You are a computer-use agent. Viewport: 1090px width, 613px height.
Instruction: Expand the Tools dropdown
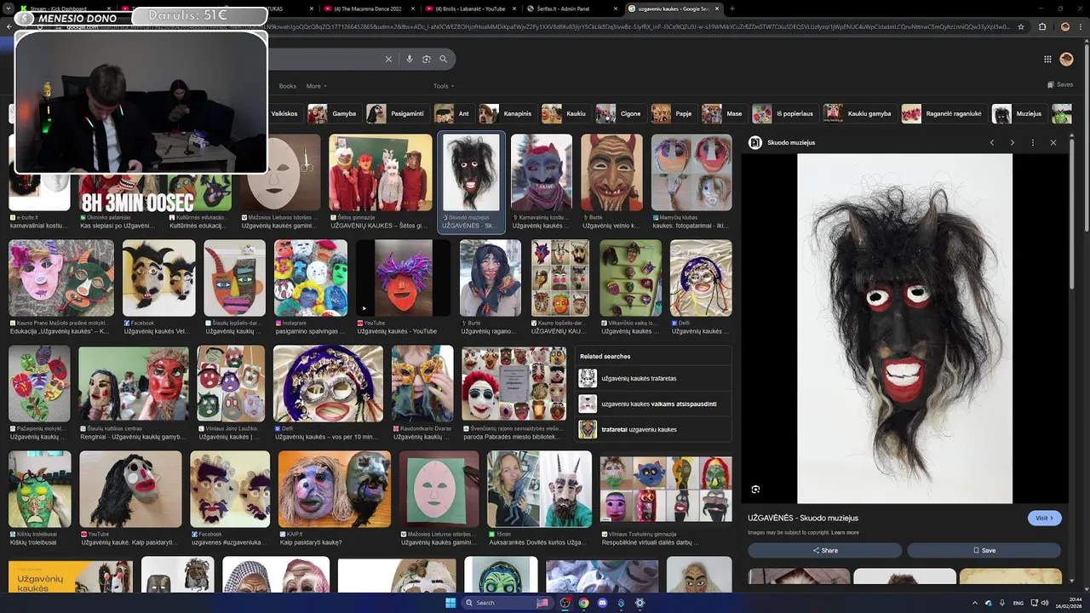click(443, 86)
